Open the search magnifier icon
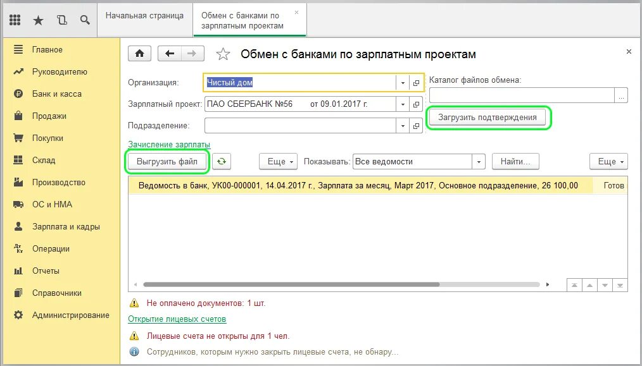Screen dimensions: 642x366 [x=85, y=20]
